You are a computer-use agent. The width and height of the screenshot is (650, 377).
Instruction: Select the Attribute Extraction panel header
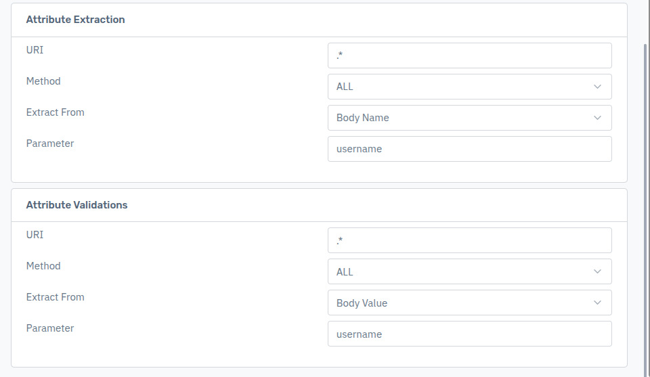75,20
